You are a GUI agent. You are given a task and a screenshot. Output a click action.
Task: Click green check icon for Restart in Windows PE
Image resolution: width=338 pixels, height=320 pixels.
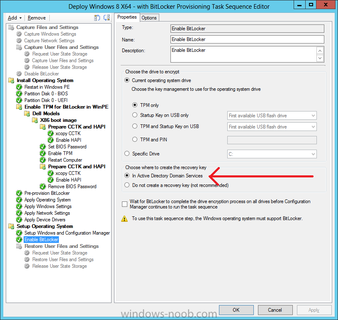19,87
